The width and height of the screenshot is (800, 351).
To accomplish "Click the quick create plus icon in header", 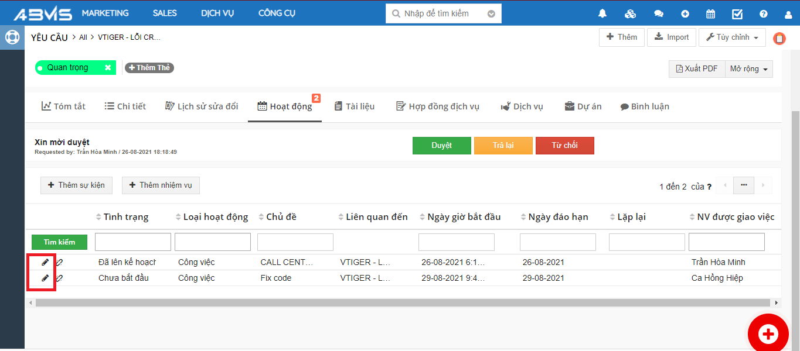I will pos(685,13).
